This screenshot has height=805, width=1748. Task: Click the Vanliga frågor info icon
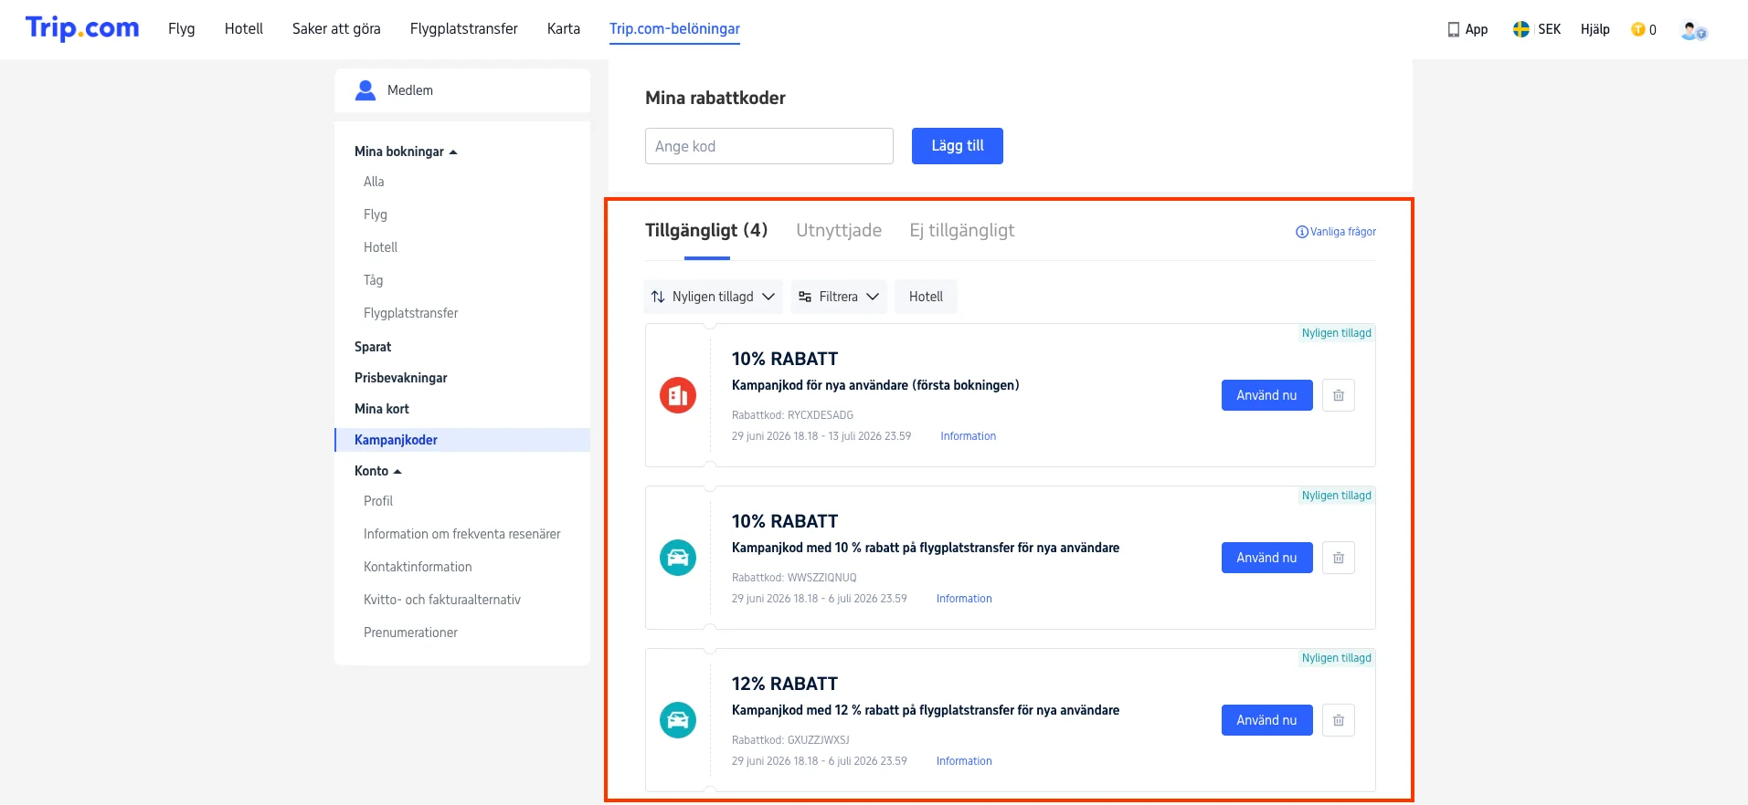(x=1302, y=232)
